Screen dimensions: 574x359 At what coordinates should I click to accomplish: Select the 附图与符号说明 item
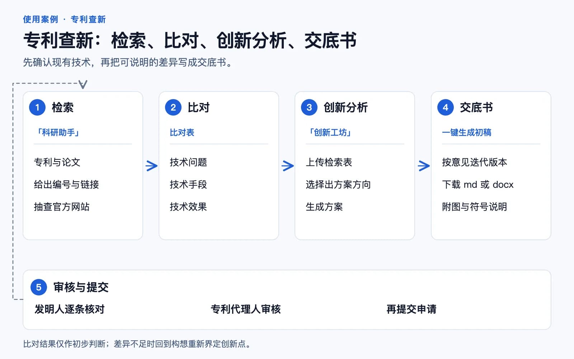pos(475,207)
